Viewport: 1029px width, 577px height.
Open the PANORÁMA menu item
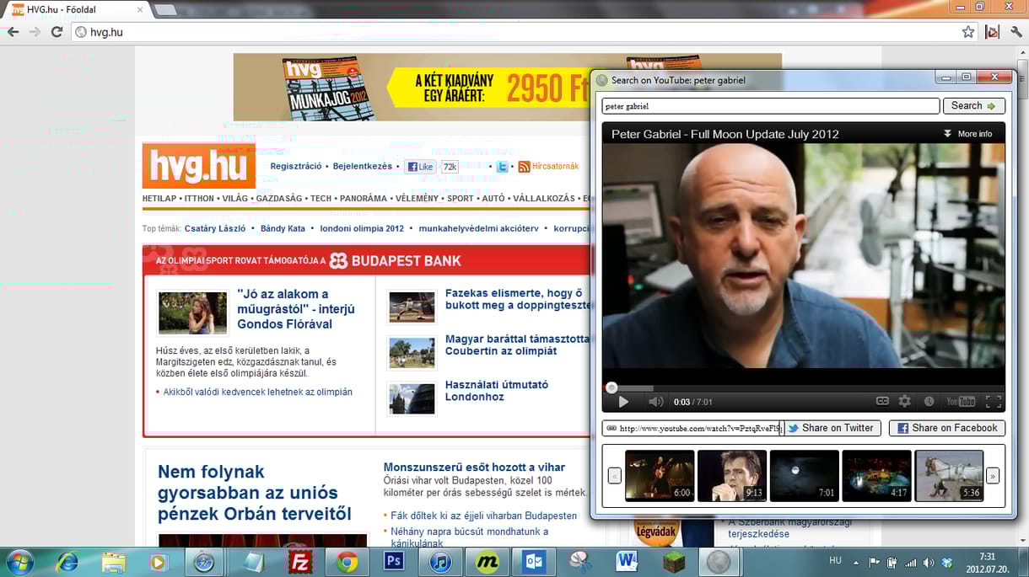[x=363, y=199]
